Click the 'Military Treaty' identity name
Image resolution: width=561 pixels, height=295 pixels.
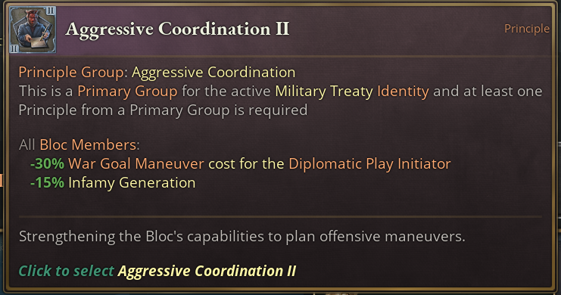click(x=324, y=92)
